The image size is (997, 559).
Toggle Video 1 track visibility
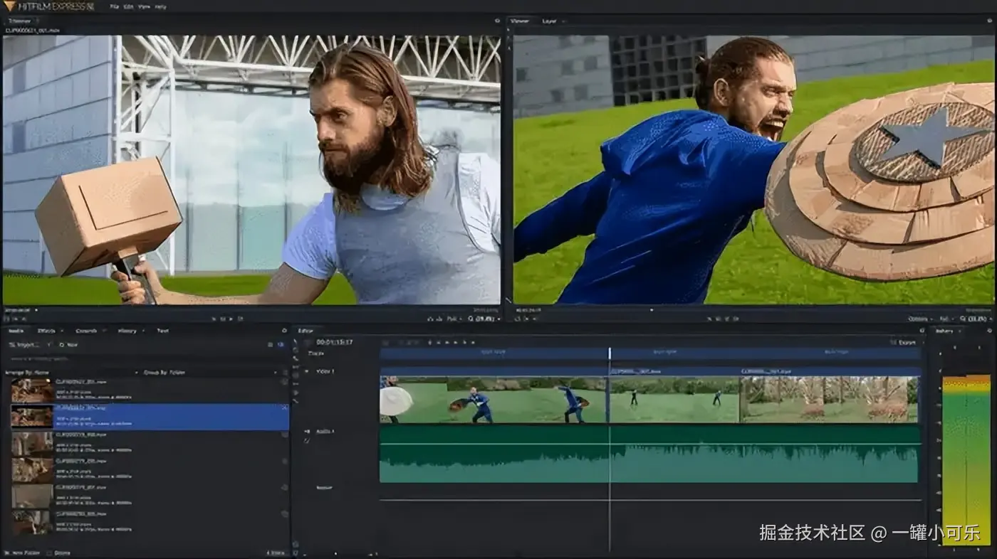(307, 371)
